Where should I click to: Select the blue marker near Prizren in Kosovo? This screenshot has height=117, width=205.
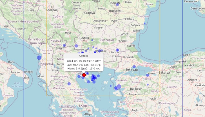(x=64, y=45)
